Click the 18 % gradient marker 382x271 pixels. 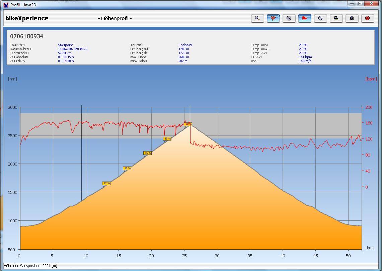(x=127, y=169)
